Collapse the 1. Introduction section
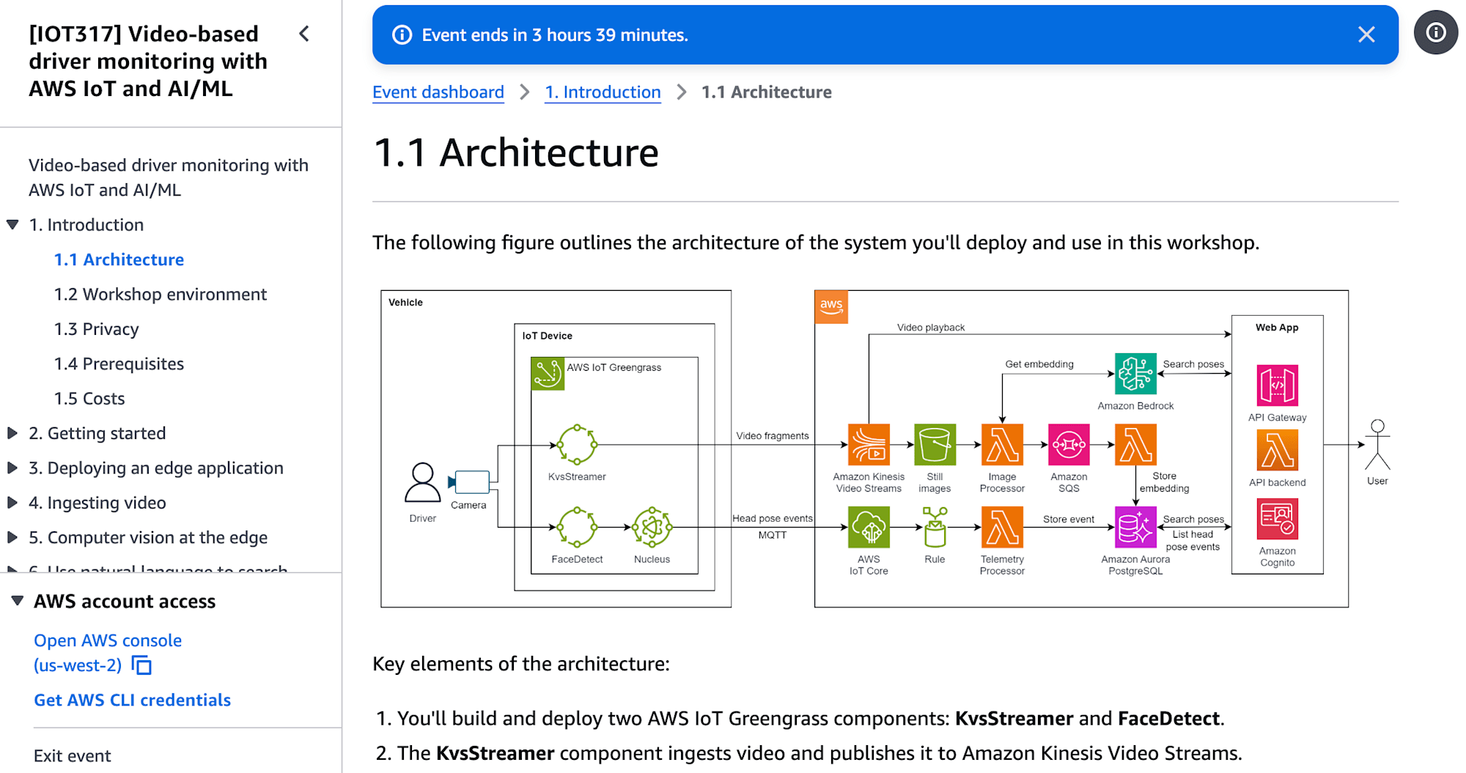 pyautogui.click(x=12, y=225)
